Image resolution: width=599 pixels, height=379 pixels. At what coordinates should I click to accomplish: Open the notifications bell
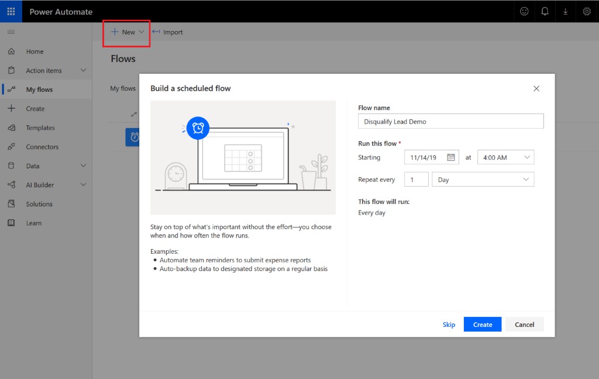(x=545, y=12)
